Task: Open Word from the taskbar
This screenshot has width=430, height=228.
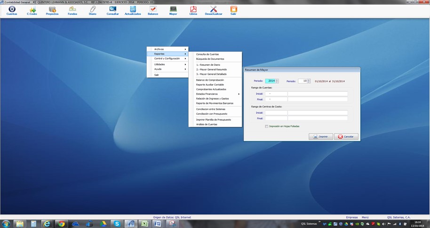Action: pos(159,224)
